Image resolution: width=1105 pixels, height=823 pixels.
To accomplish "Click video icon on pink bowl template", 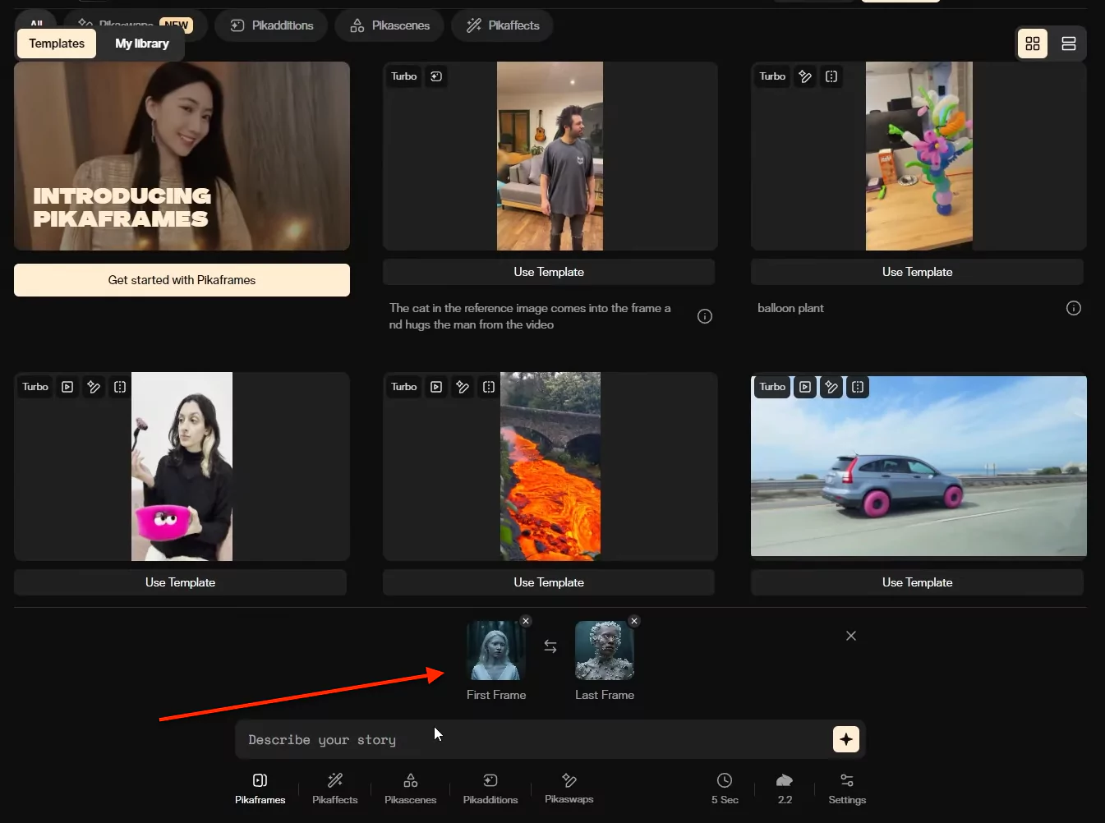I will coord(67,387).
